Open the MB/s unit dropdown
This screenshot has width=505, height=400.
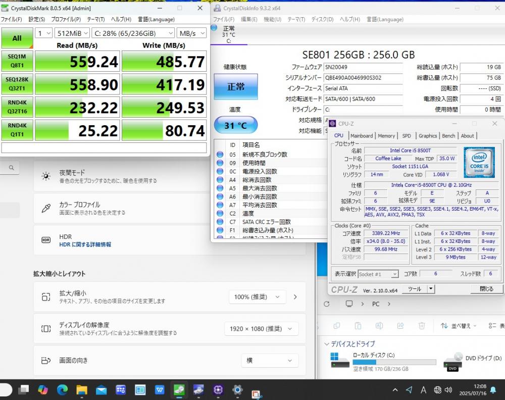pos(191,33)
